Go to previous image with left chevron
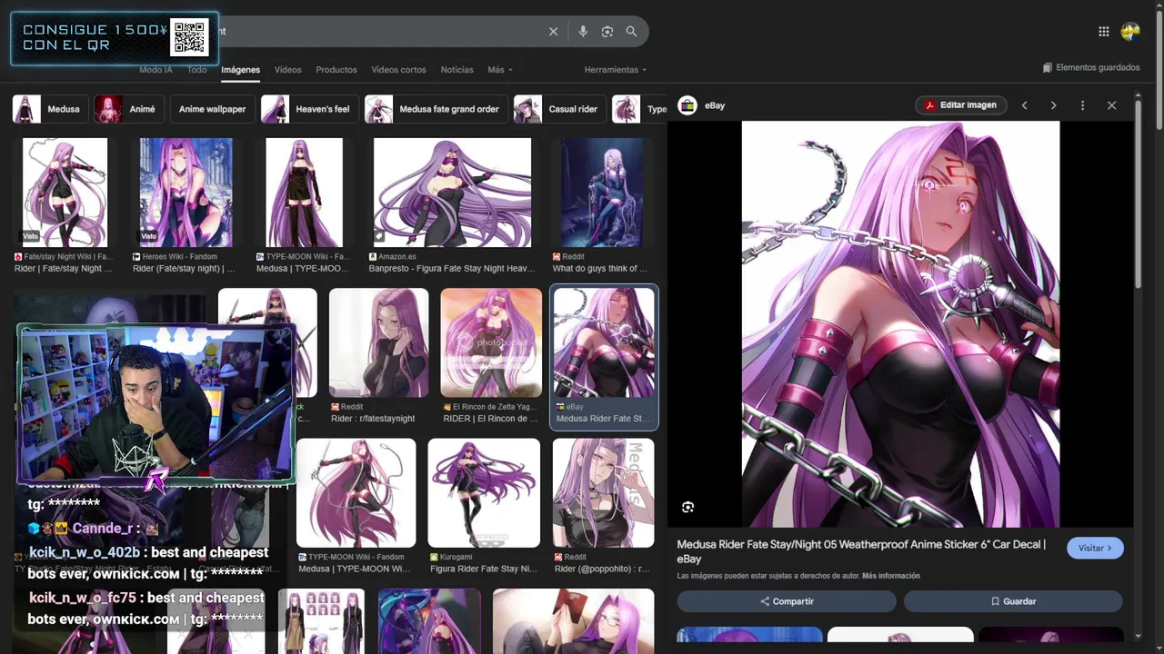 (1024, 105)
